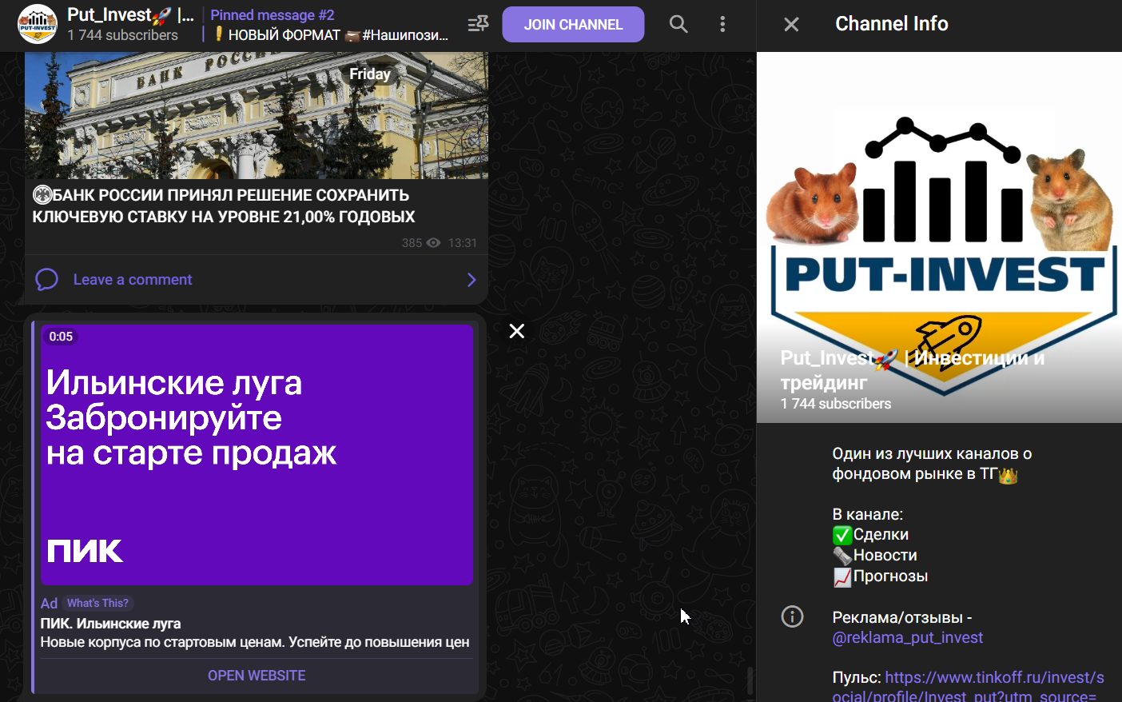Click the OPEN WEBSITE button
1122x702 pixels.
tap(257, 676)
